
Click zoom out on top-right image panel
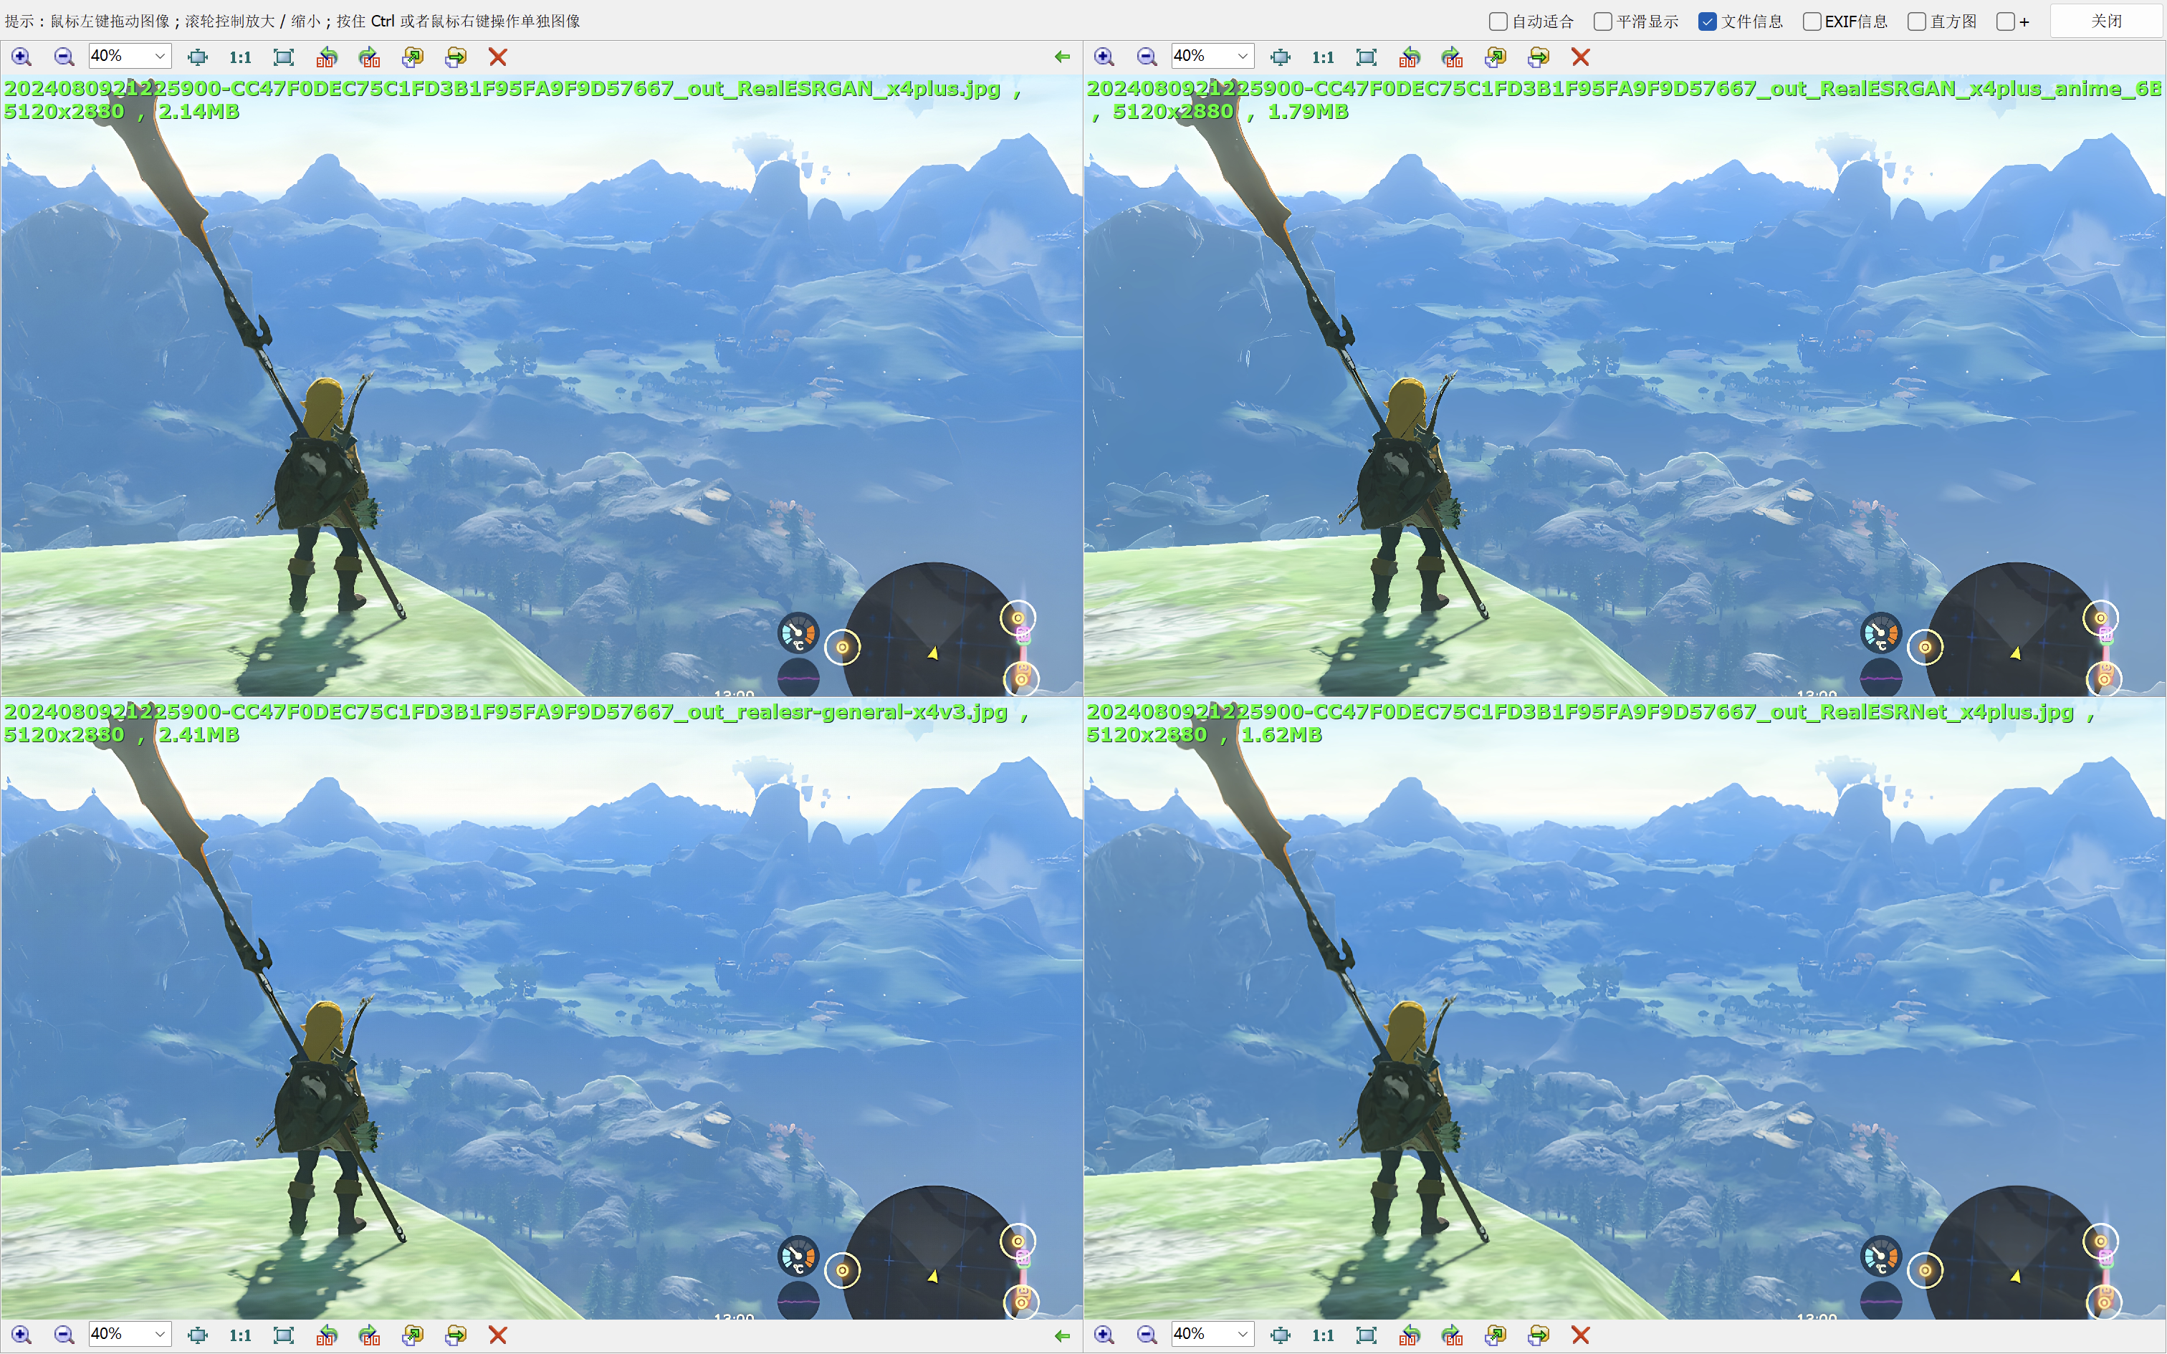[x=1146, y=57]
